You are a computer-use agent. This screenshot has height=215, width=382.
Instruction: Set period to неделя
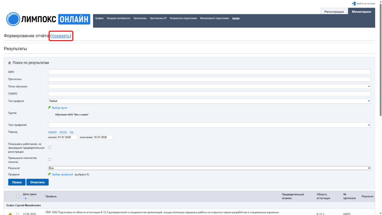coord(52,132)
